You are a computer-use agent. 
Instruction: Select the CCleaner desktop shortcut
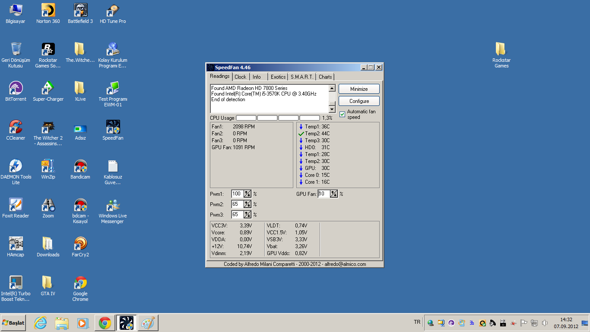[16, 130]
